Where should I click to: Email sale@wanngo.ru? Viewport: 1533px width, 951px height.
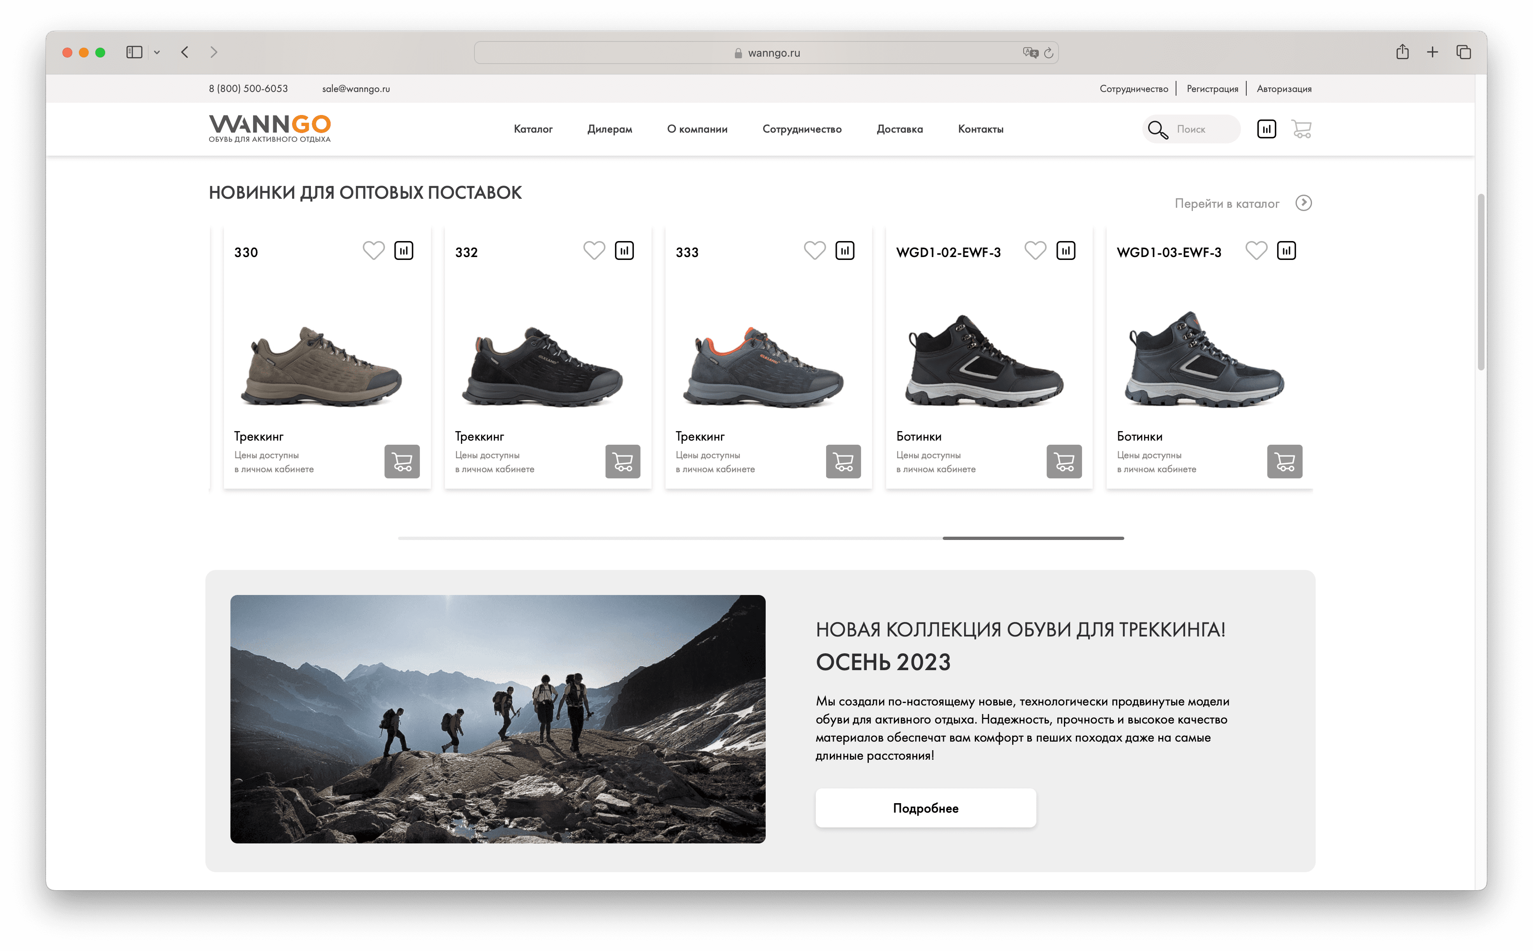click(x=356, y=89)
